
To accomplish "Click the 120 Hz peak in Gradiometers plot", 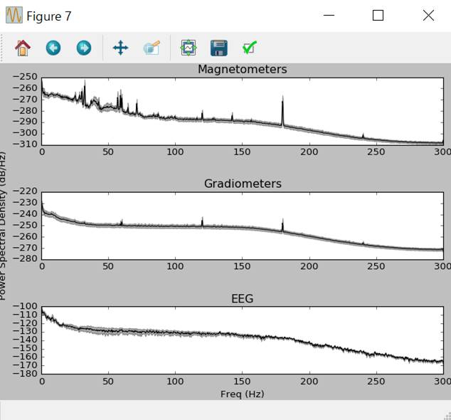I will click(x=202, y=222).
